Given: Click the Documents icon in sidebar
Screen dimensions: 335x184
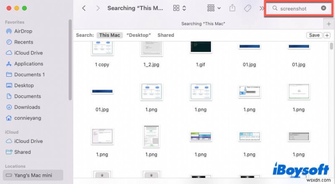Looking at the screenshot, I should (x=9, y=96).
